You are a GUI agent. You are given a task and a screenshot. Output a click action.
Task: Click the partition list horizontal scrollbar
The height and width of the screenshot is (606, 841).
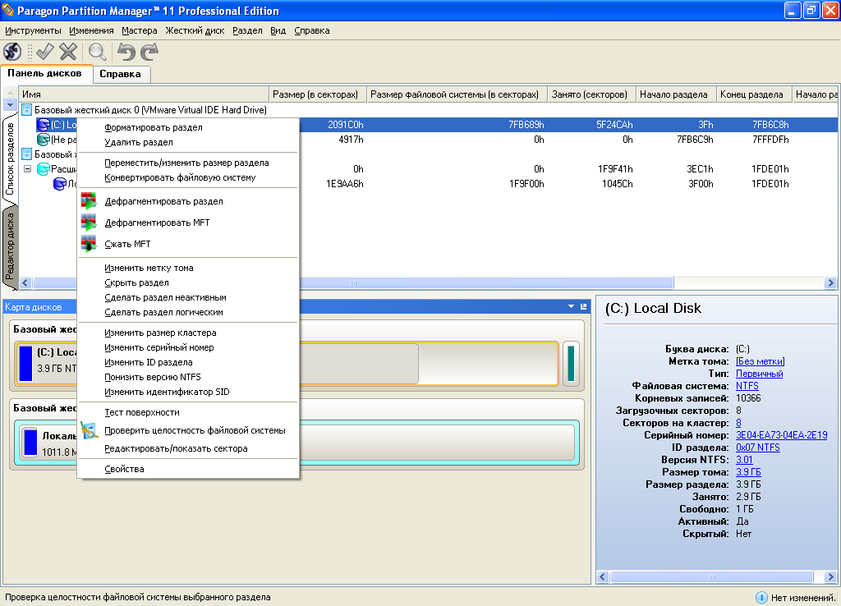[353, 282]
